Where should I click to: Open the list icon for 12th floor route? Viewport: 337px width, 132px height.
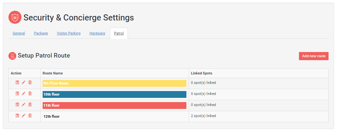17,115
